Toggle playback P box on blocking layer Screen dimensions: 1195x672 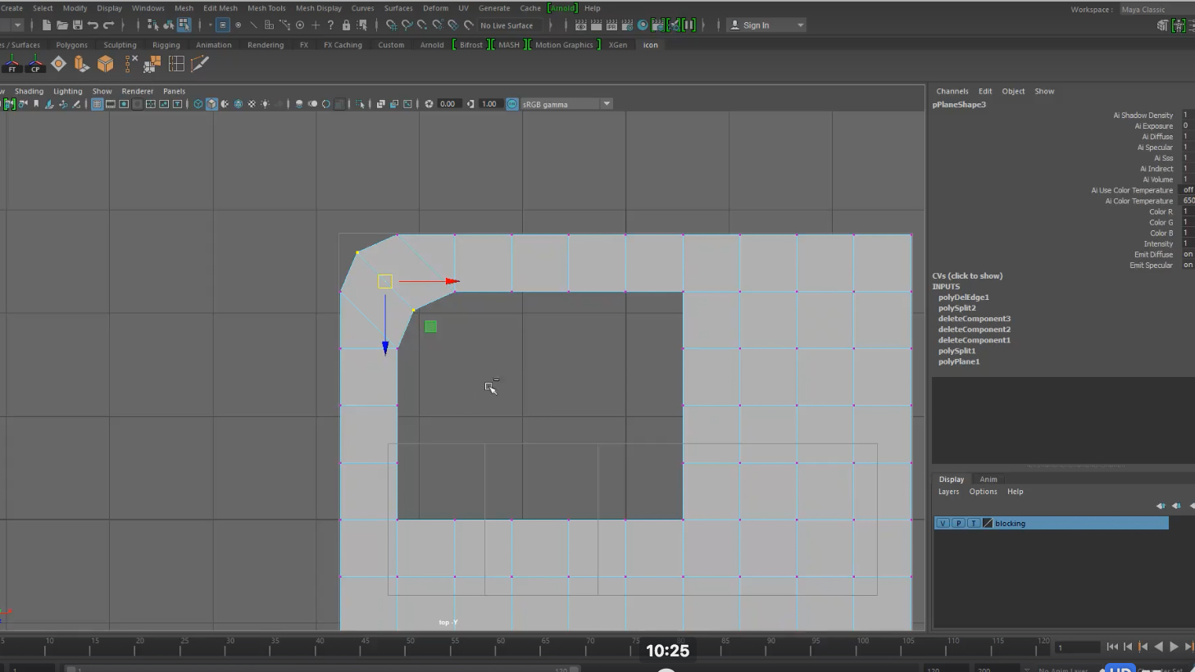point(958,523)
